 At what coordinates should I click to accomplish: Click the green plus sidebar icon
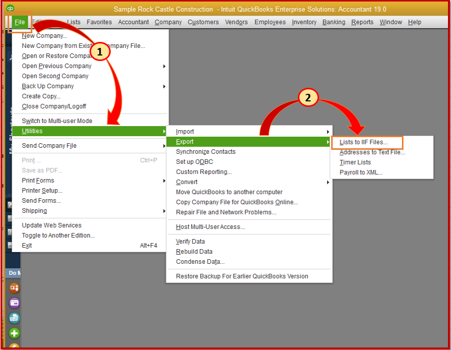coord(14,333)
